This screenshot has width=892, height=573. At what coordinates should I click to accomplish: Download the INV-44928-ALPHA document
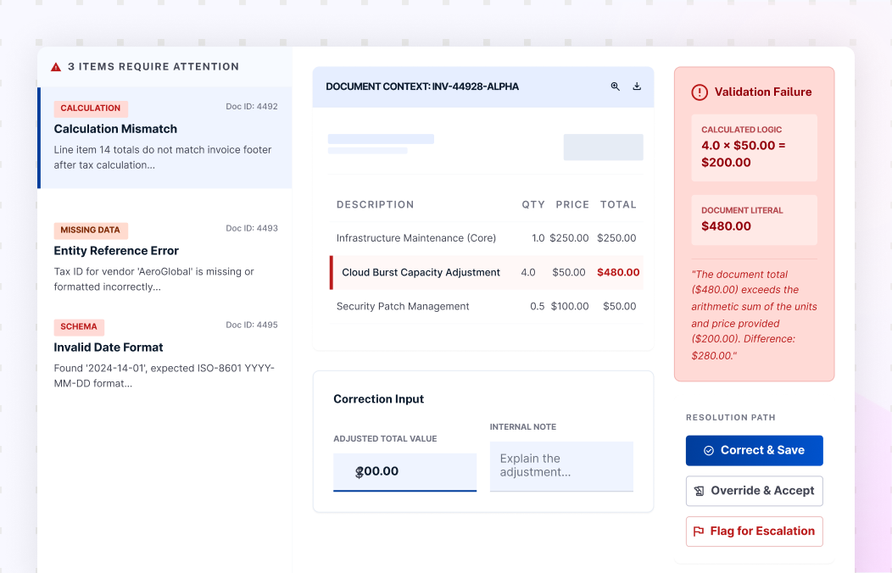[637, 86]
